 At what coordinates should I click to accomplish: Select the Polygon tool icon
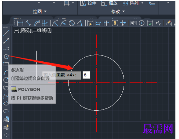(6, 57)
